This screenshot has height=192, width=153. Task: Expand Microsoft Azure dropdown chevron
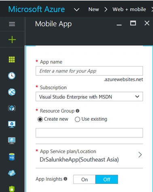tap(76, 9)
